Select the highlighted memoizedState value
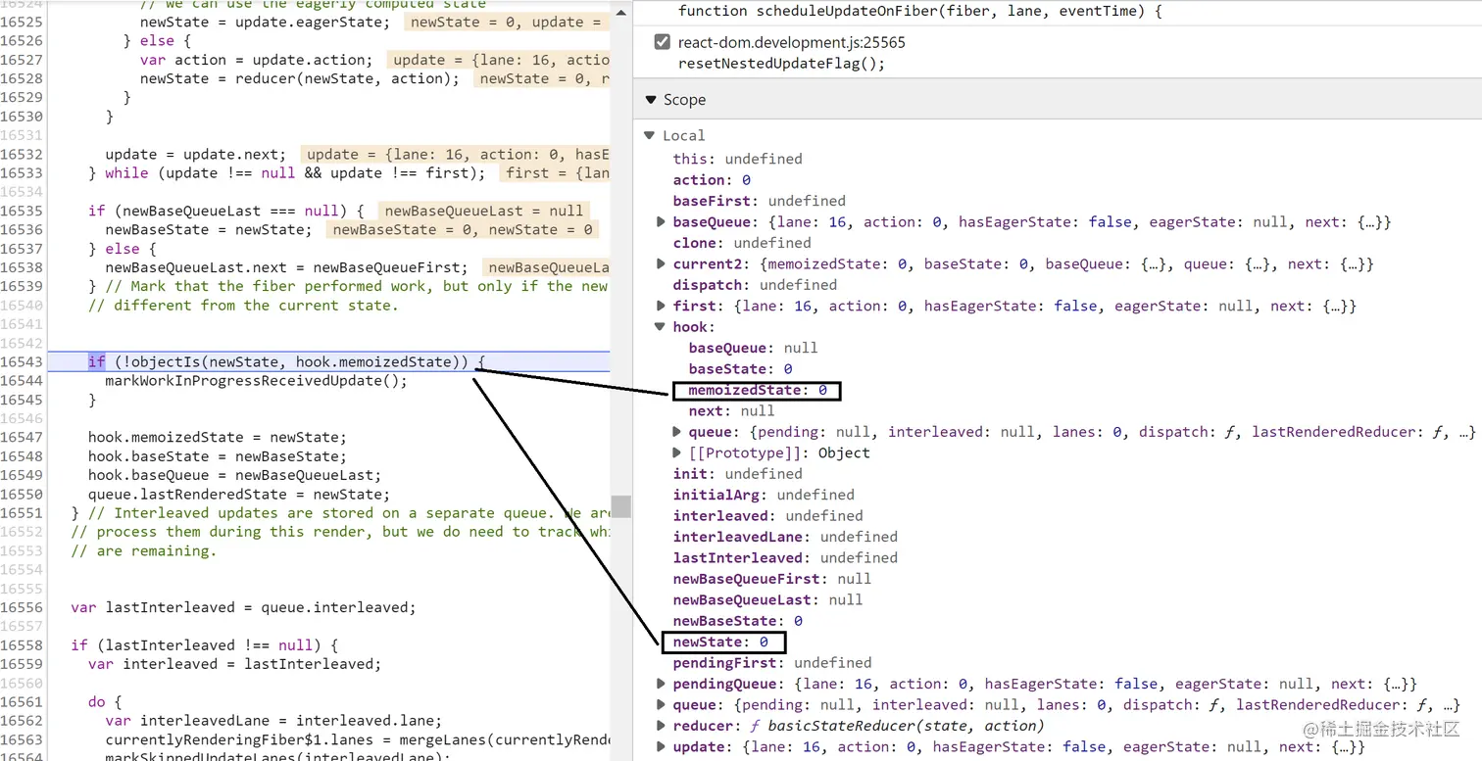The image size is (1482, 761). (x=755, y=390)
